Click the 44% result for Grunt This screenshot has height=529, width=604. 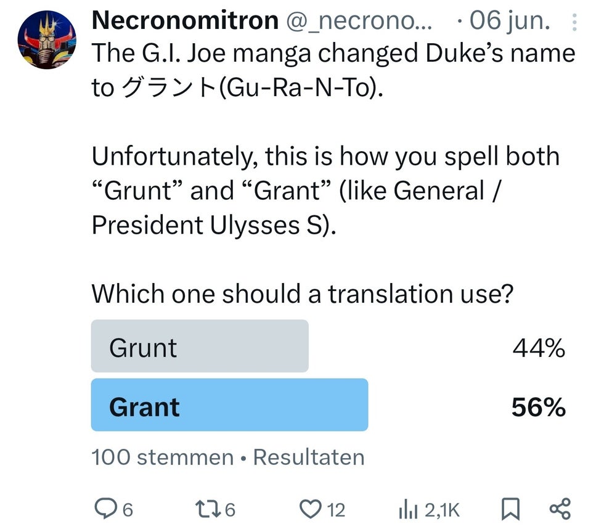tap(539, 348)
